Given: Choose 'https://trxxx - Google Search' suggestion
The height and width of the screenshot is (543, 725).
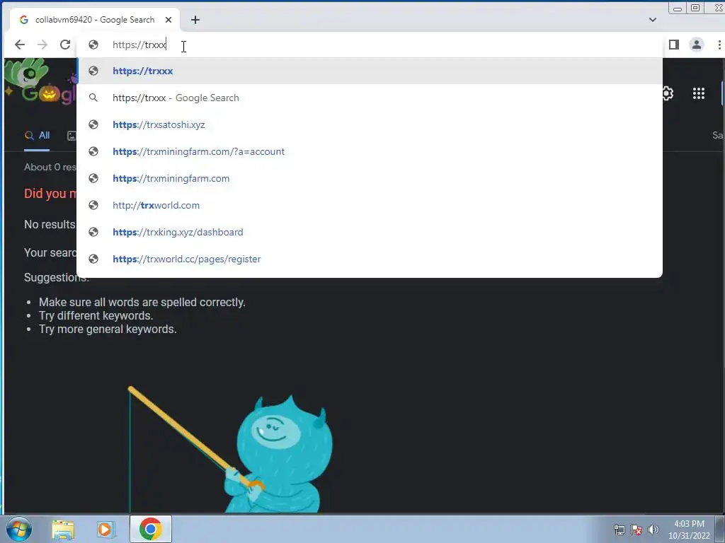Looking at the screenshot, I should (370, 98).
